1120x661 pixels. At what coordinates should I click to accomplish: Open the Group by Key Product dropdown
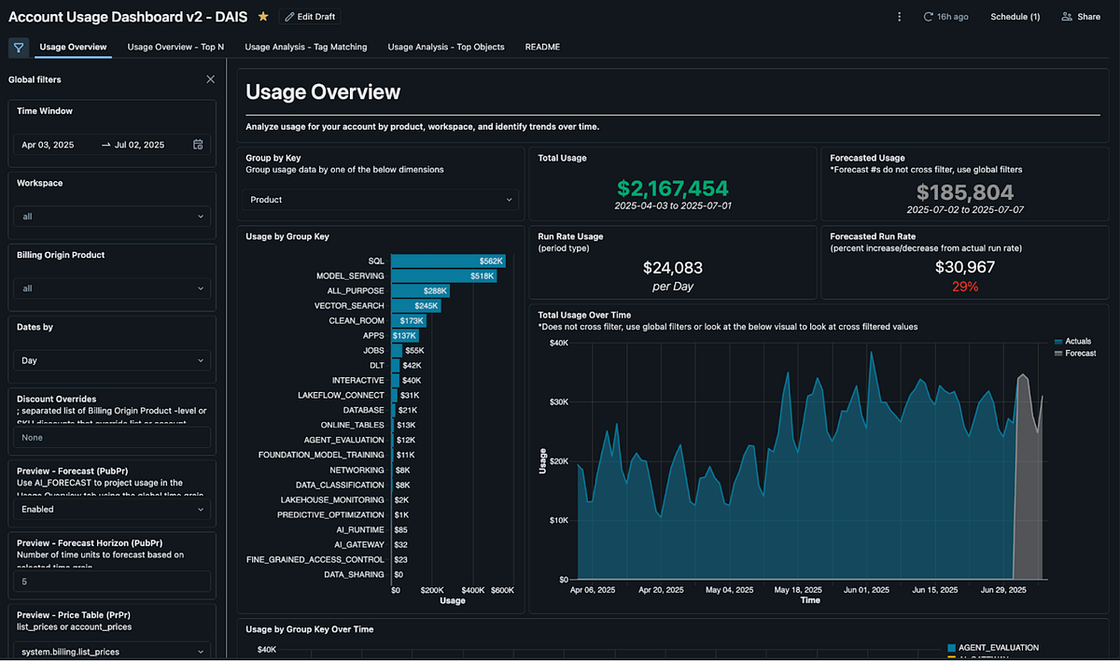[378, 199]
